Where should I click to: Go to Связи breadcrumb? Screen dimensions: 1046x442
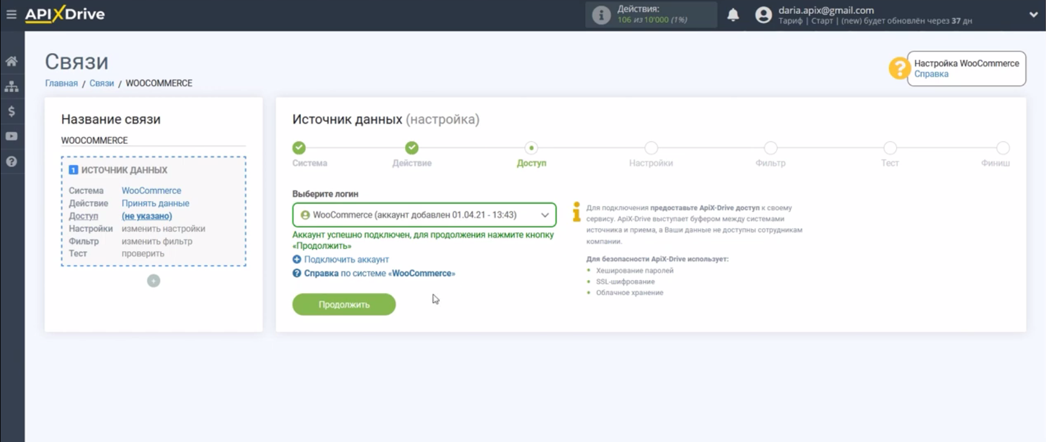tap(102, 83)
